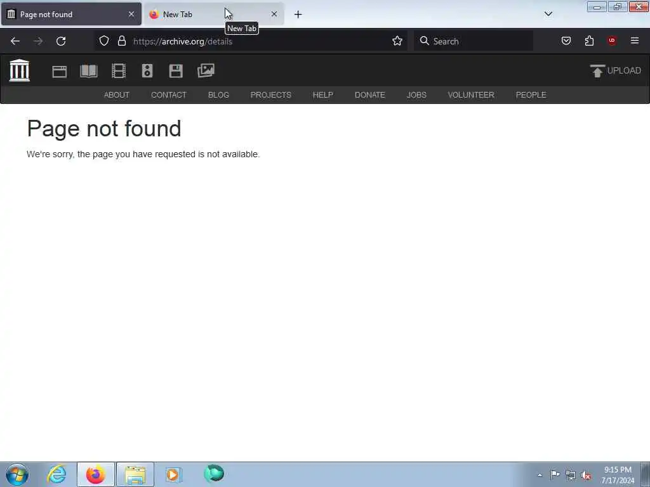
Task: Open the Software (floppy disk) section icon
Action: (176, 71)
